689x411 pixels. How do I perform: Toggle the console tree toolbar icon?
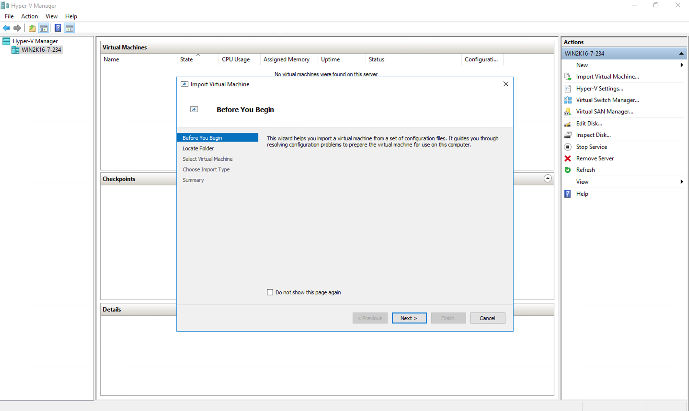point(43,28)
